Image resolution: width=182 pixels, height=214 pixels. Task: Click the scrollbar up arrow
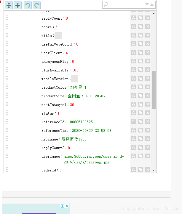pyautogui.click(x=154, y=13)
